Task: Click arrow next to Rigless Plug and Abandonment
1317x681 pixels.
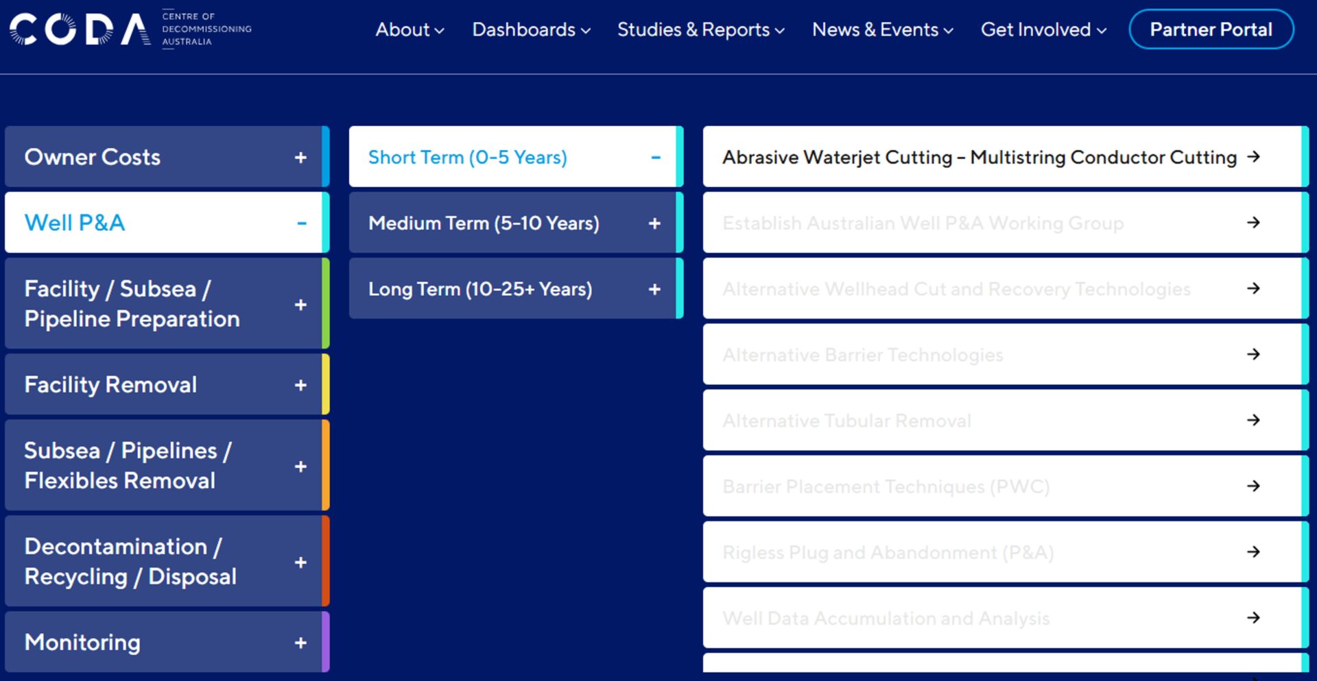Action: 1253,552
